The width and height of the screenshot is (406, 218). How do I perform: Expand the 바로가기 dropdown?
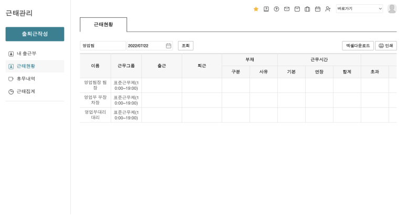tap(359, 9)
